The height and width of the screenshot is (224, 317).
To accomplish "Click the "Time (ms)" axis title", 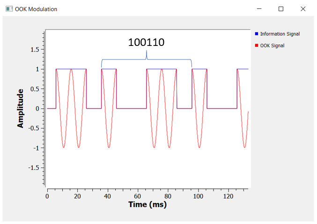I will (x=147, y=205).
